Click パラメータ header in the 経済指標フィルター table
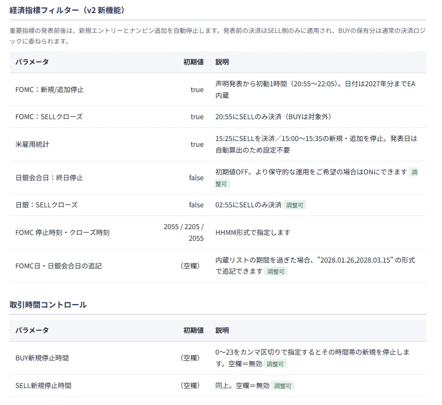Image resolution: width=442 pixels, height=405 pixels. [x=32, y=62]
